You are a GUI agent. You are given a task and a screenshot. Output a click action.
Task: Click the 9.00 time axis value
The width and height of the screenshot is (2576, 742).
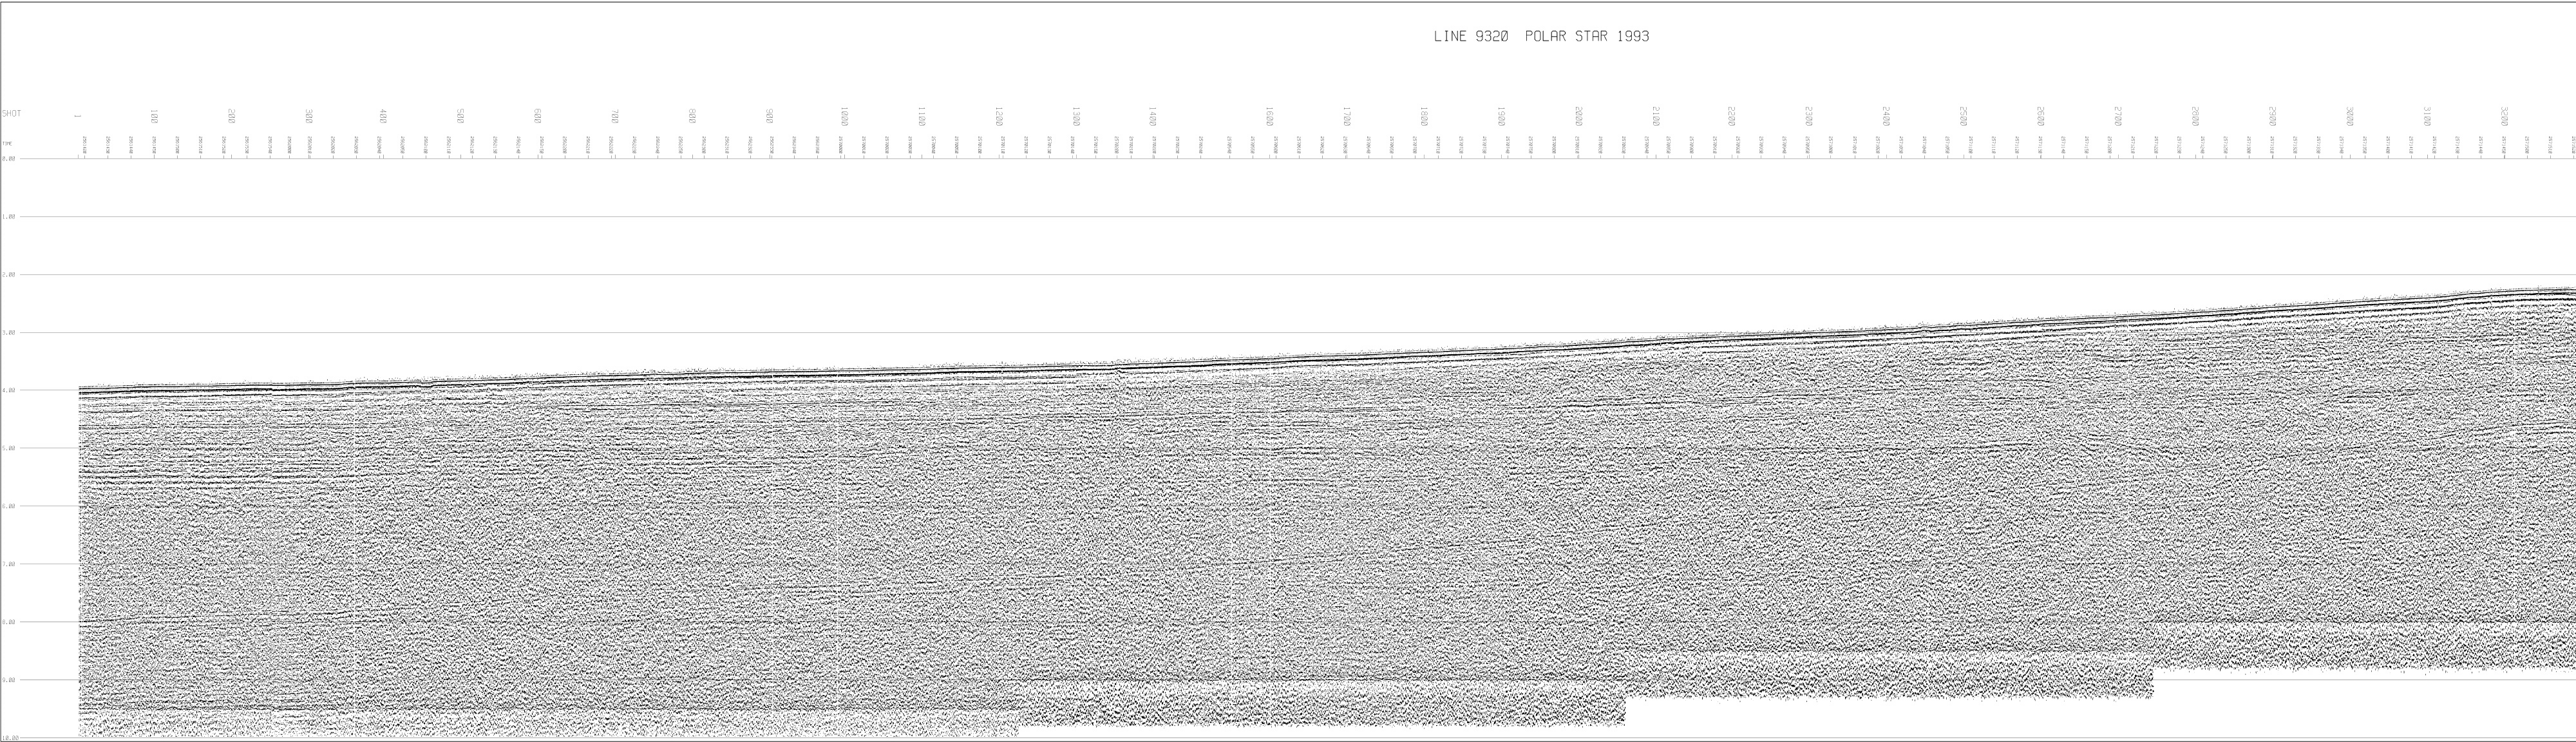point(9,681)
